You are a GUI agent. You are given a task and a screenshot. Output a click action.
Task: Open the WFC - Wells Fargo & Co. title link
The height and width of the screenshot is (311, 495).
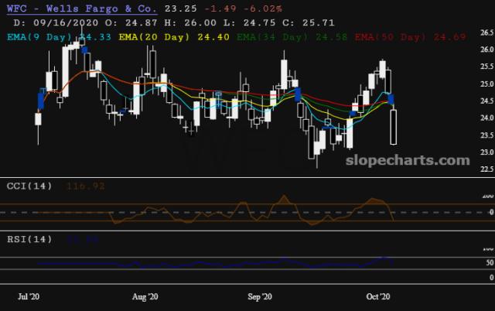click(x=82, y=9)
